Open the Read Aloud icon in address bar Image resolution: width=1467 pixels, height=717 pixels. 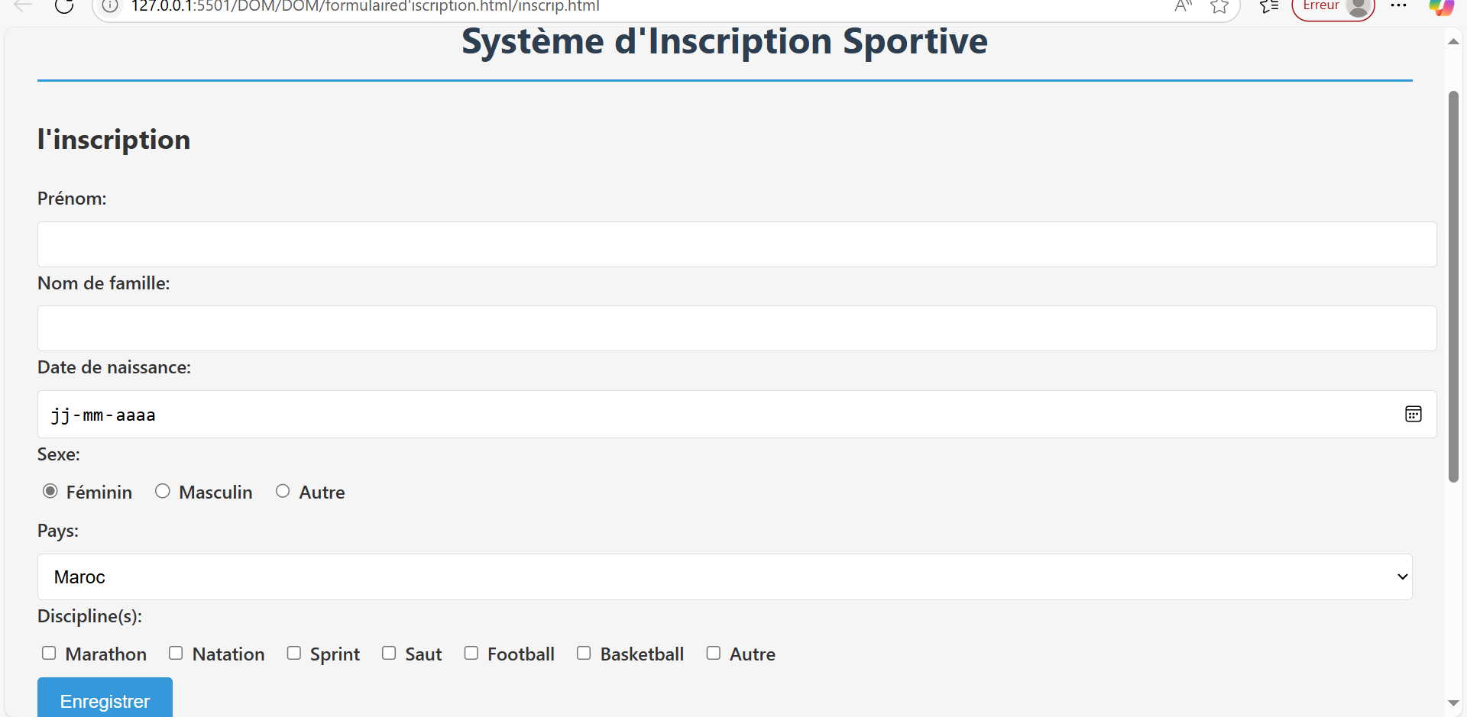(1183, 6)
